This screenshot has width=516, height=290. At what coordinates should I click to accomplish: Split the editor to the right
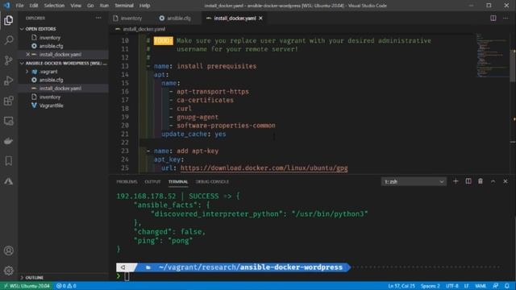click(x=493, y=18)
